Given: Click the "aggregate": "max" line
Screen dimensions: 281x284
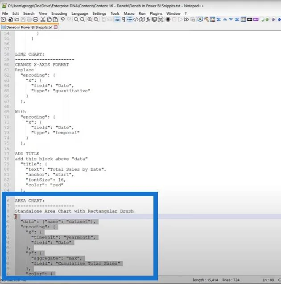Looking at the screenshot, I should (x=57, y=258).
